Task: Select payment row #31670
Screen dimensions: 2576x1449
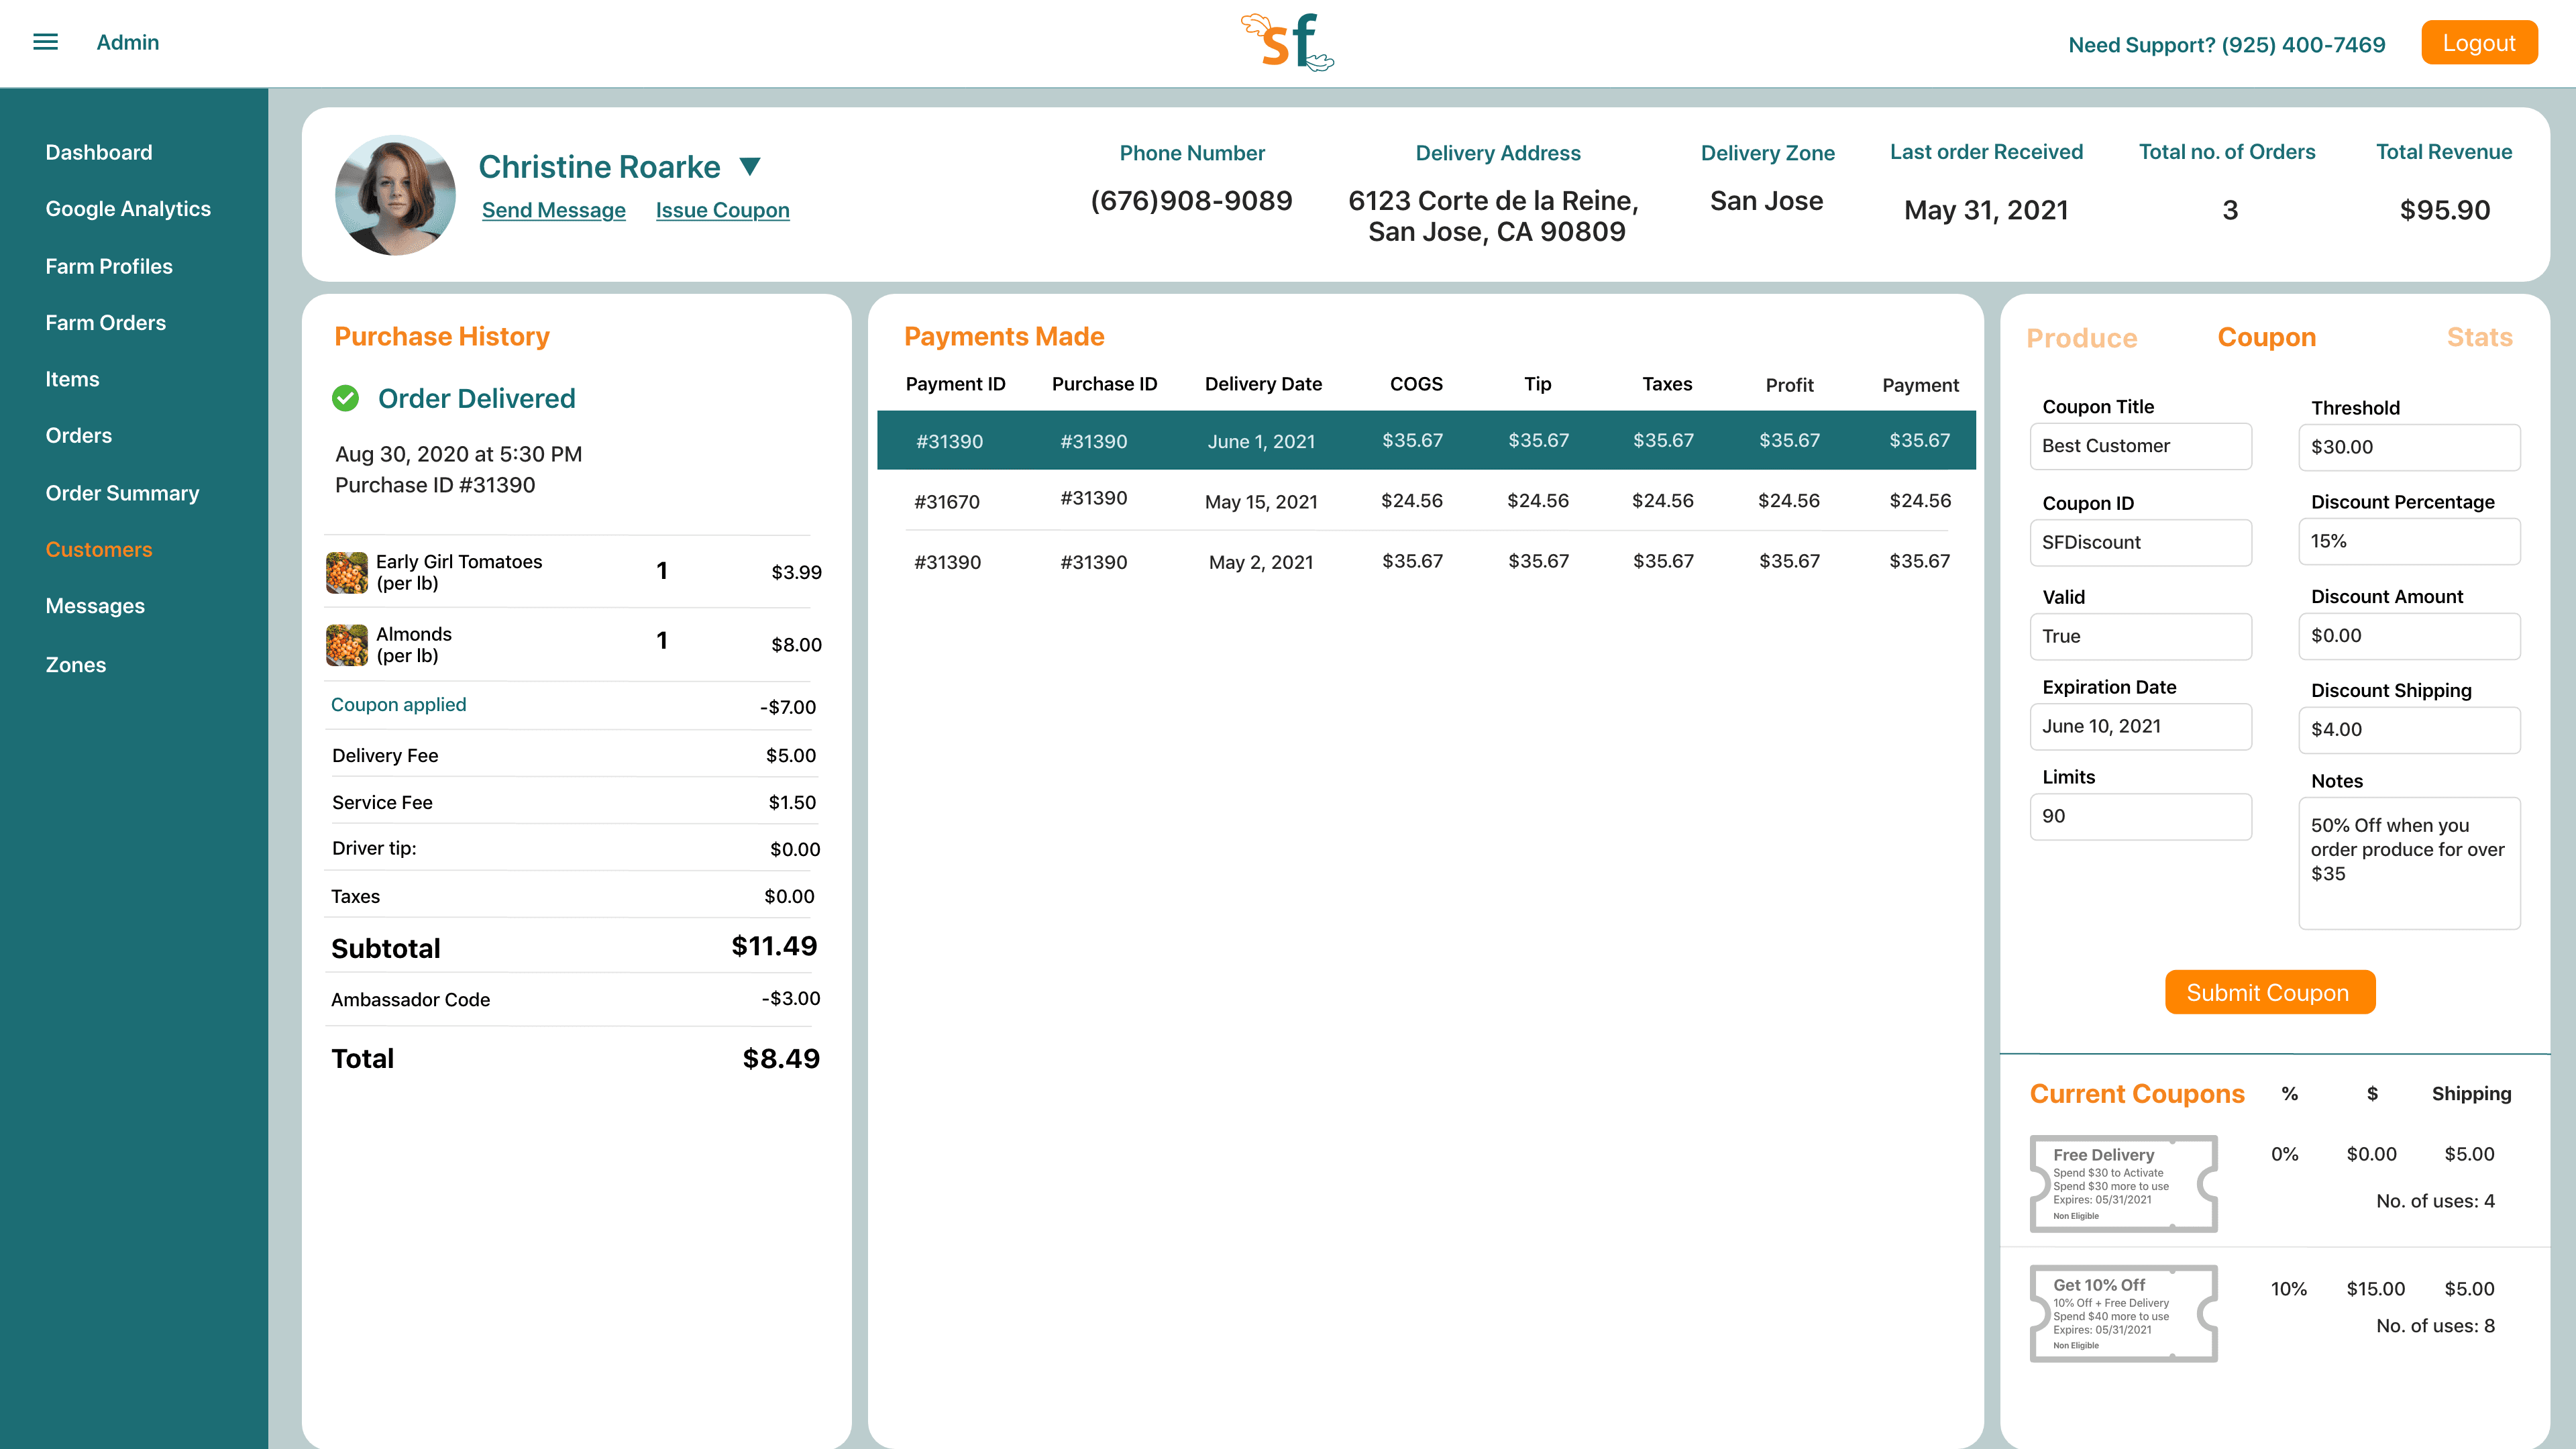Action: 1426,501
